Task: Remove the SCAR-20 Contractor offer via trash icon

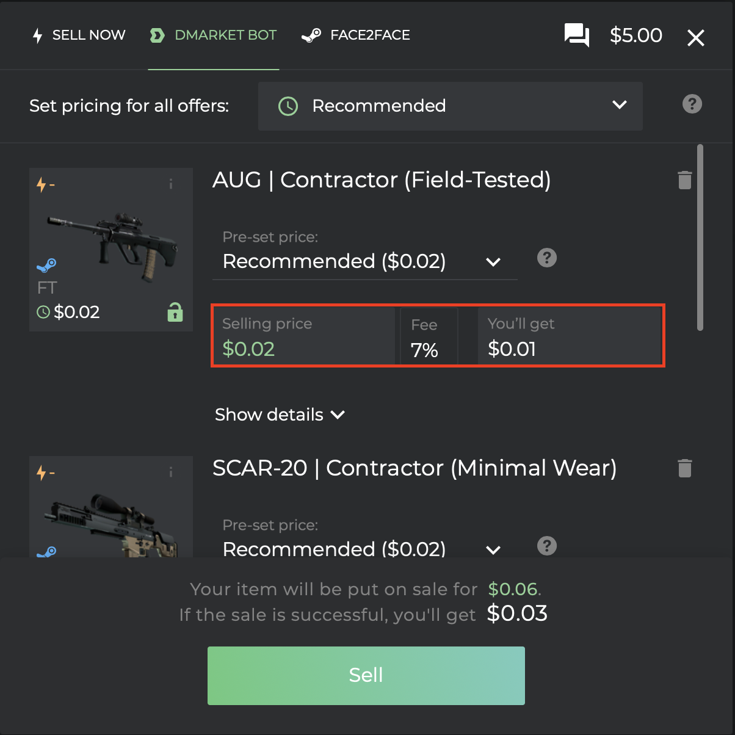Action: pos(685,468)
